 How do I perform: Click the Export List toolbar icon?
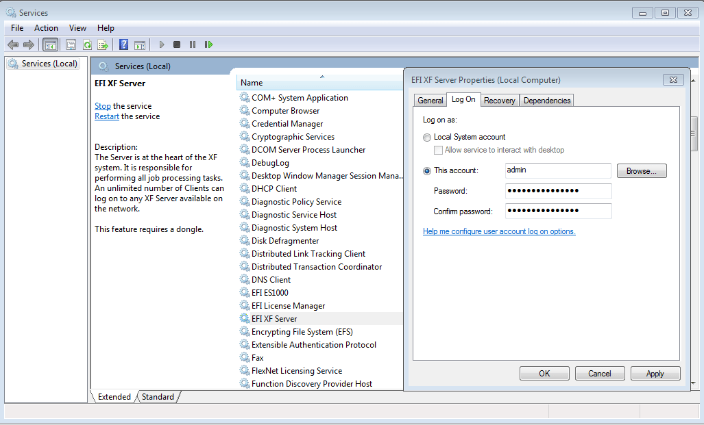[103, 44]
